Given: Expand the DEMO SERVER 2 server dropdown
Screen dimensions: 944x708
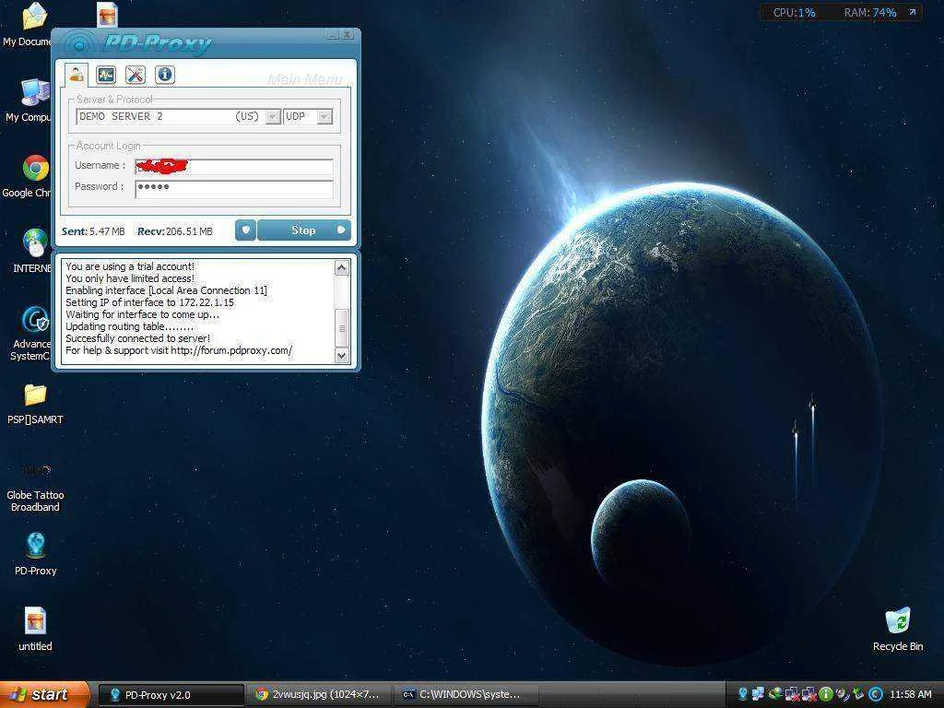Looking at the screenshot, I should [x=273, y=117].
